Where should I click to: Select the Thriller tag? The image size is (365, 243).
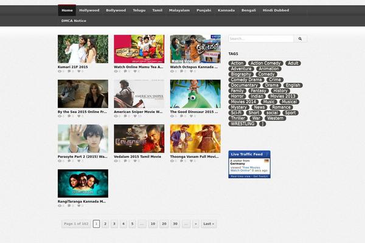tap(238, 118)
